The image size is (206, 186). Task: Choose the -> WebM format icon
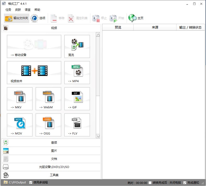click(x=48, y=99)
